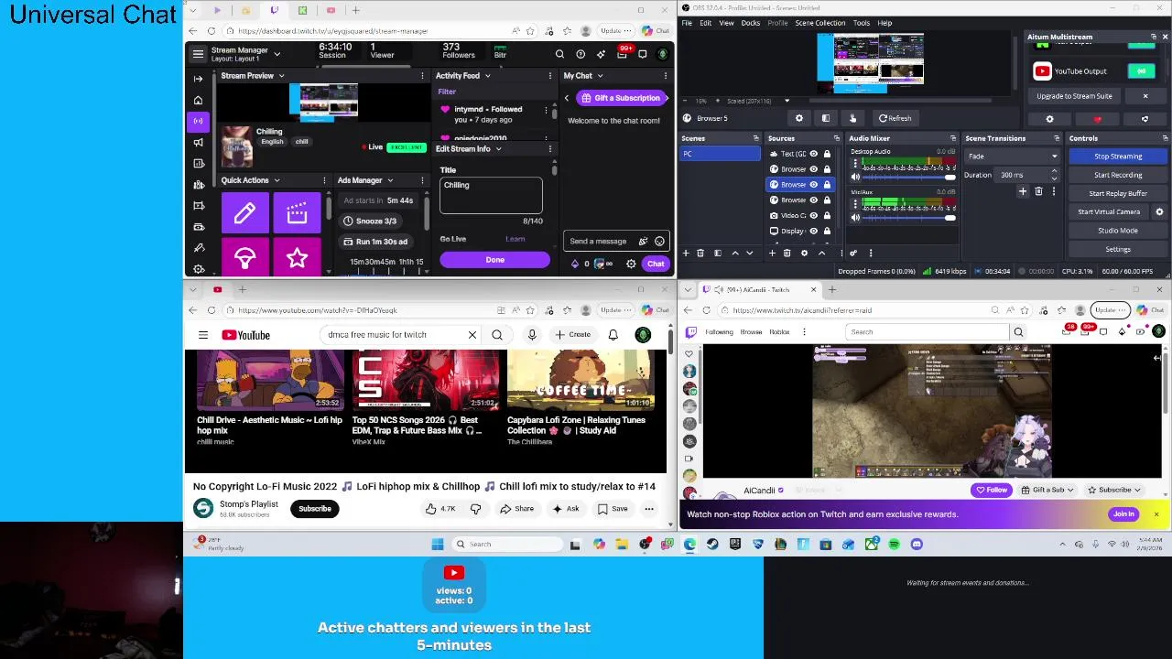Click the Edit Stream Info pencil quick action
Viewport: 1172px width, 659px height.
[x=244, y=213]
